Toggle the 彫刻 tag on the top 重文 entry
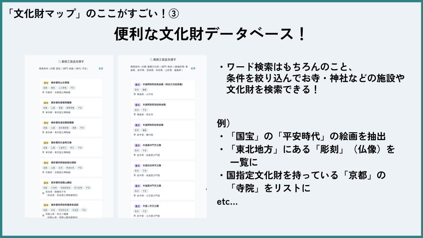This screenshot has width=423, height=238. 136,89
